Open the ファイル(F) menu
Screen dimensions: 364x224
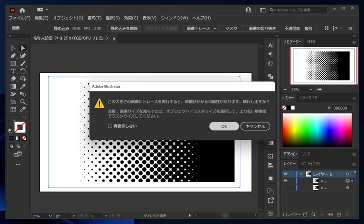pos(20,18)
